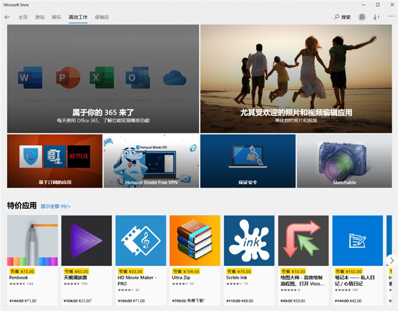The width and height of the screenshot is (398, 311).
Task: Click the HD Movie Maker - PRO title
Action: (x=137, y=280)
